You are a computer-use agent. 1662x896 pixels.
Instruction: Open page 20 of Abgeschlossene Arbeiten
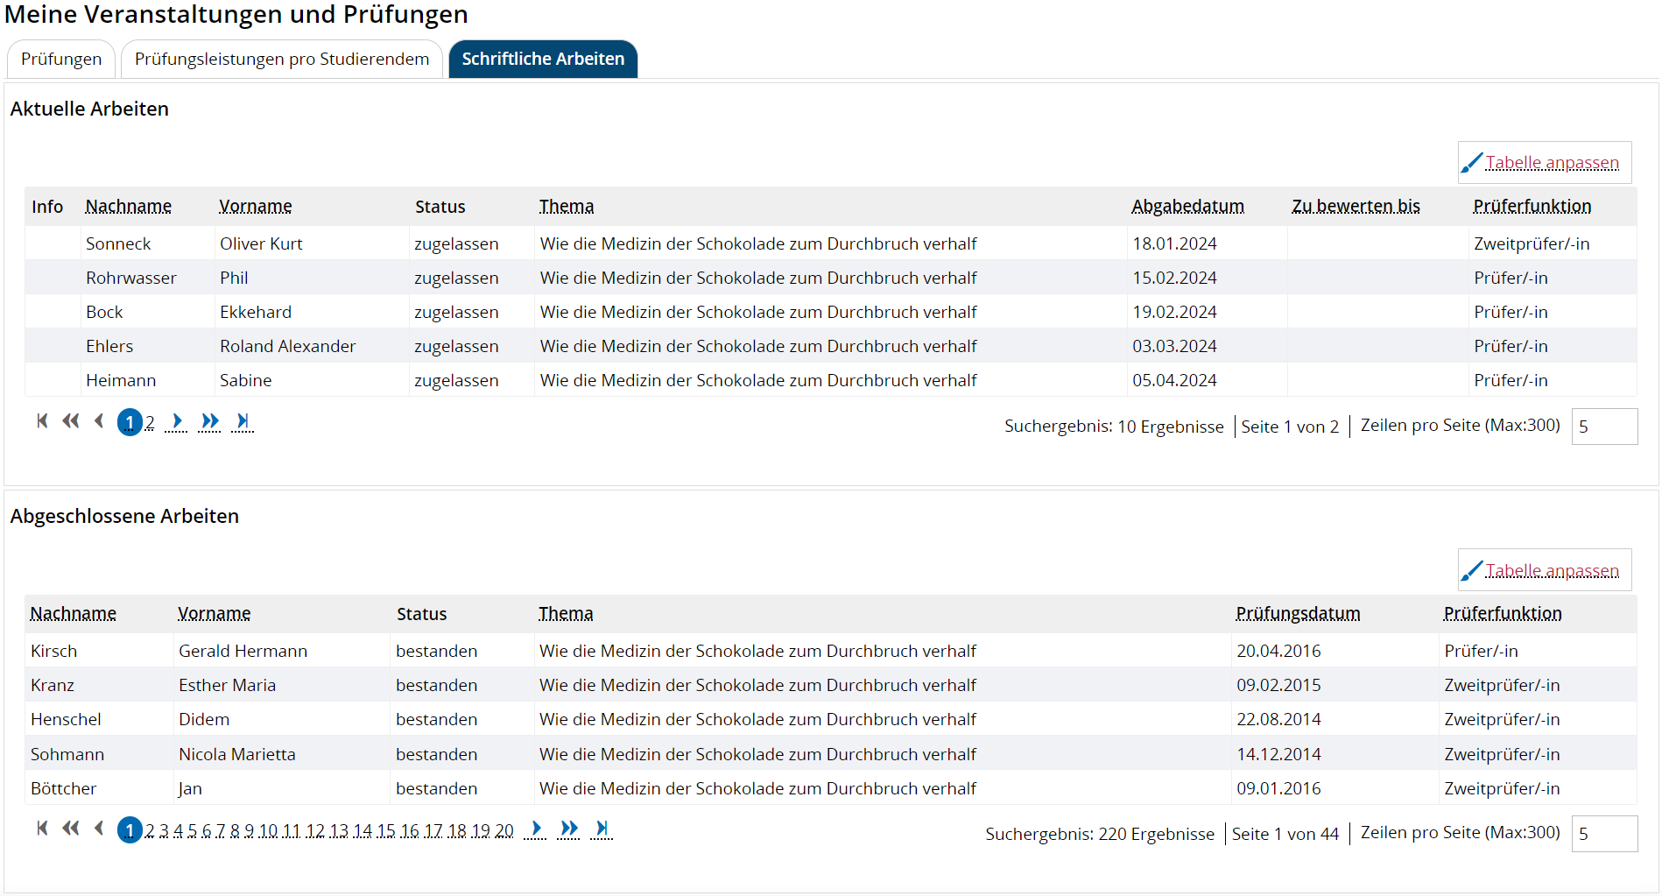point(504,830)
